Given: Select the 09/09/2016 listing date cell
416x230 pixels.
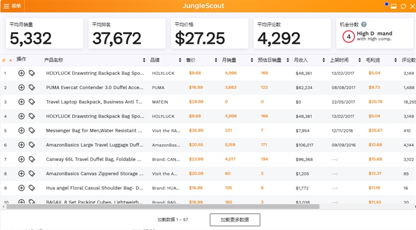Looking at the screenshot, I should click(x=343, y=145).
